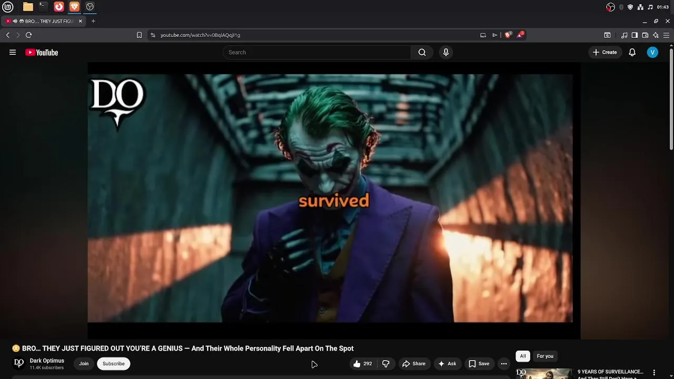
Task: Switch to OBS Studio in the panel
Action: [x=90, y=7]
